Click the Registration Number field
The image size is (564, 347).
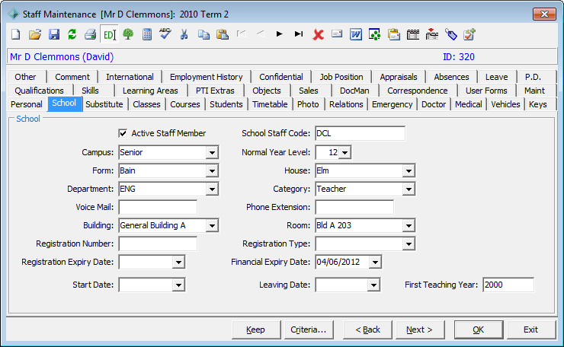point(158,244)
